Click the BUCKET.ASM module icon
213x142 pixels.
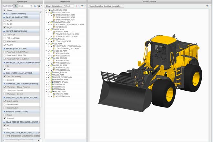52,92
